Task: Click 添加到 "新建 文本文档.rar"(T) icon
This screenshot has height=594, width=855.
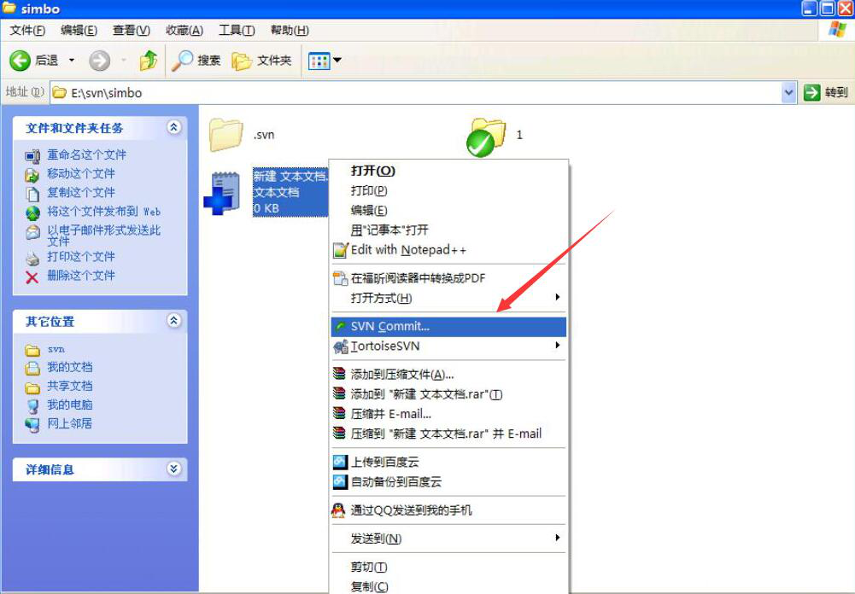Action: coord(339,393)
